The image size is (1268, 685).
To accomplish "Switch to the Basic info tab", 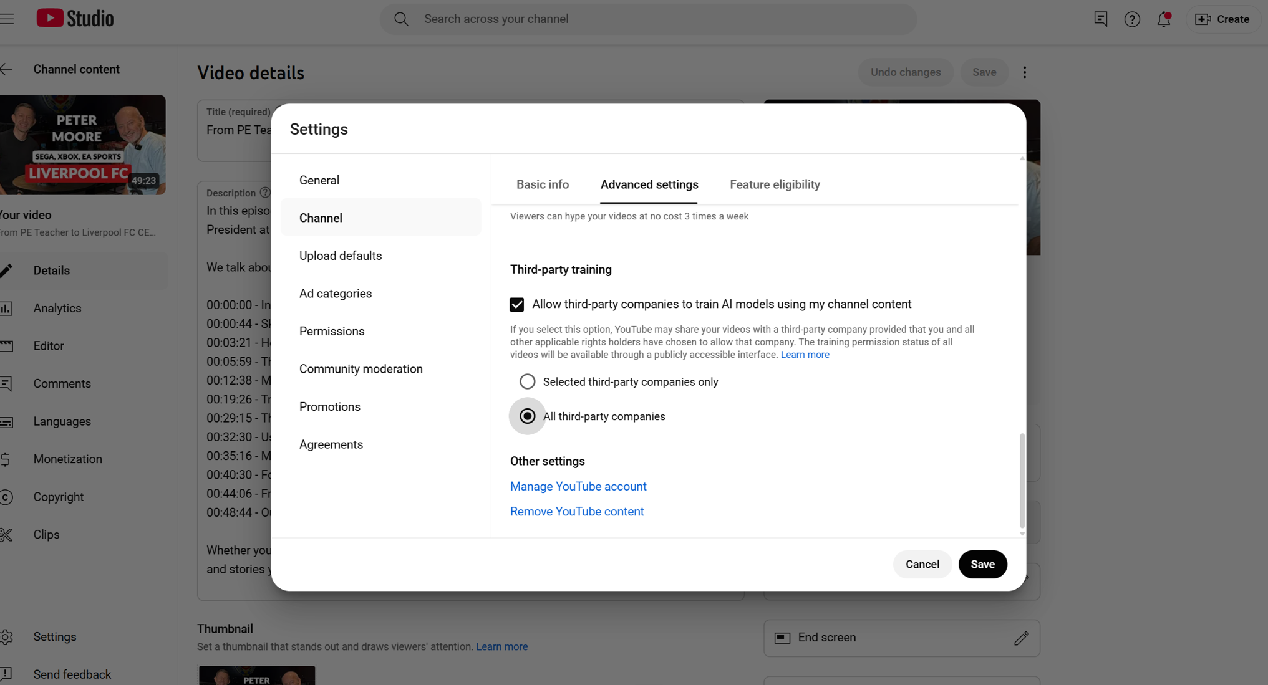I will [x=542, y=184].
